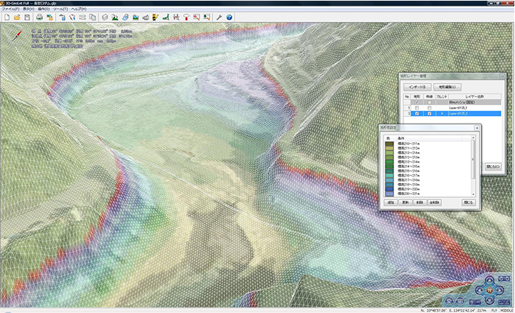The image size is (515, 313).
Task: Click the color list vertical scrollbar
Action: [473, 159]
